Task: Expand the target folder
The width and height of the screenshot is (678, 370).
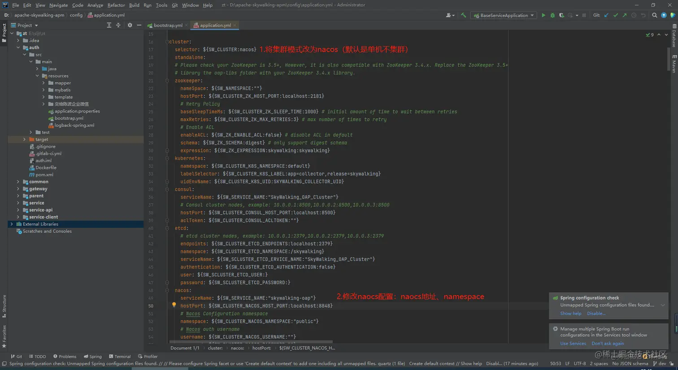Action: coord(25,139)
